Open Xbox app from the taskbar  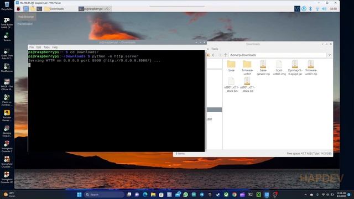[x=226, y=195]
